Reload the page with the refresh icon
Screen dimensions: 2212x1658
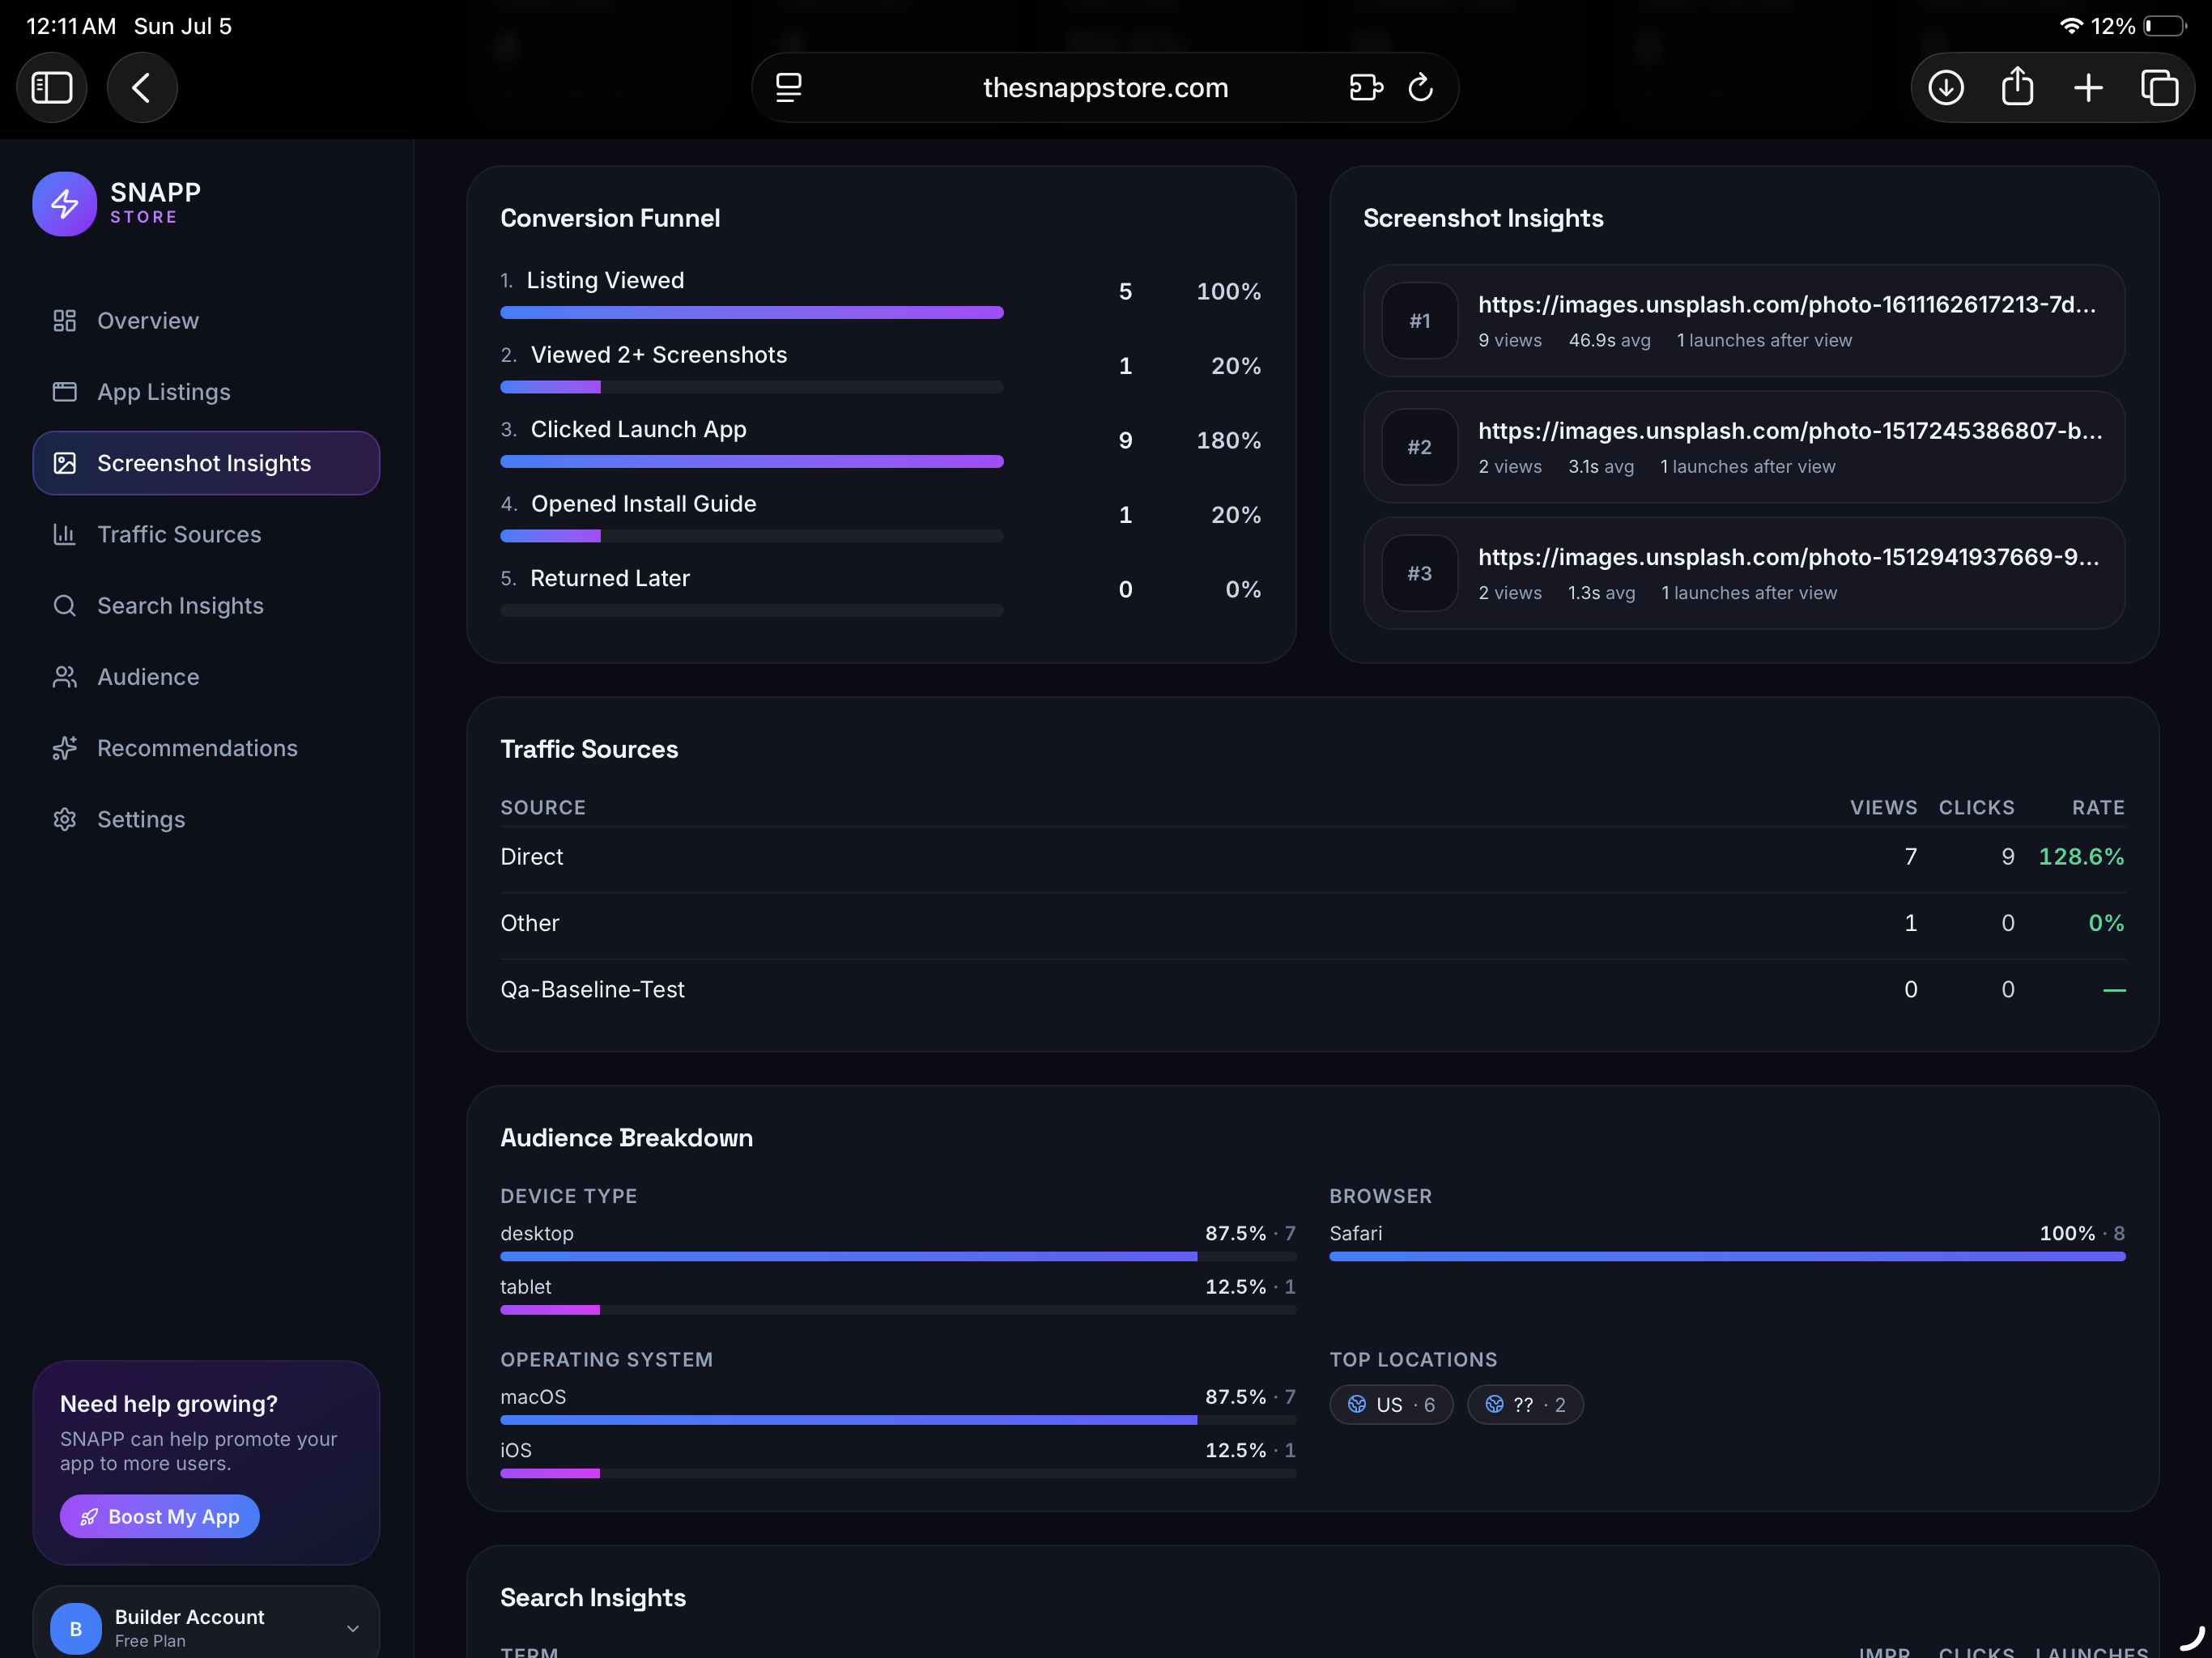pos(1420,88)
